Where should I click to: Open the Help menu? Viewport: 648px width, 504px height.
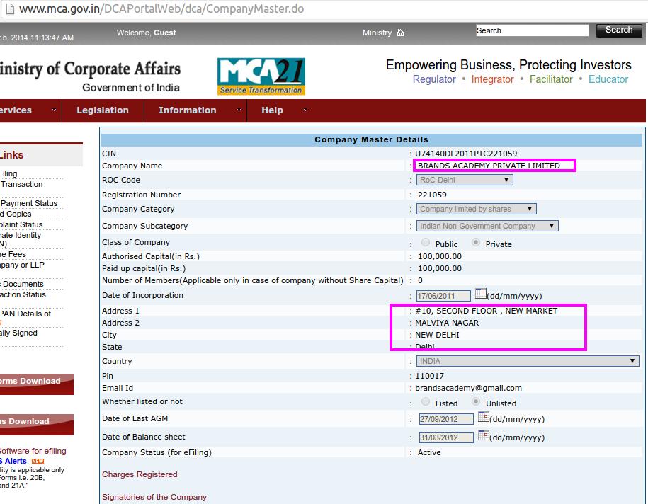[x=272, y=110]
